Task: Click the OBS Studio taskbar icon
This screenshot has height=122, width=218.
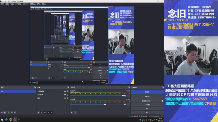Action: pos(15,120)
